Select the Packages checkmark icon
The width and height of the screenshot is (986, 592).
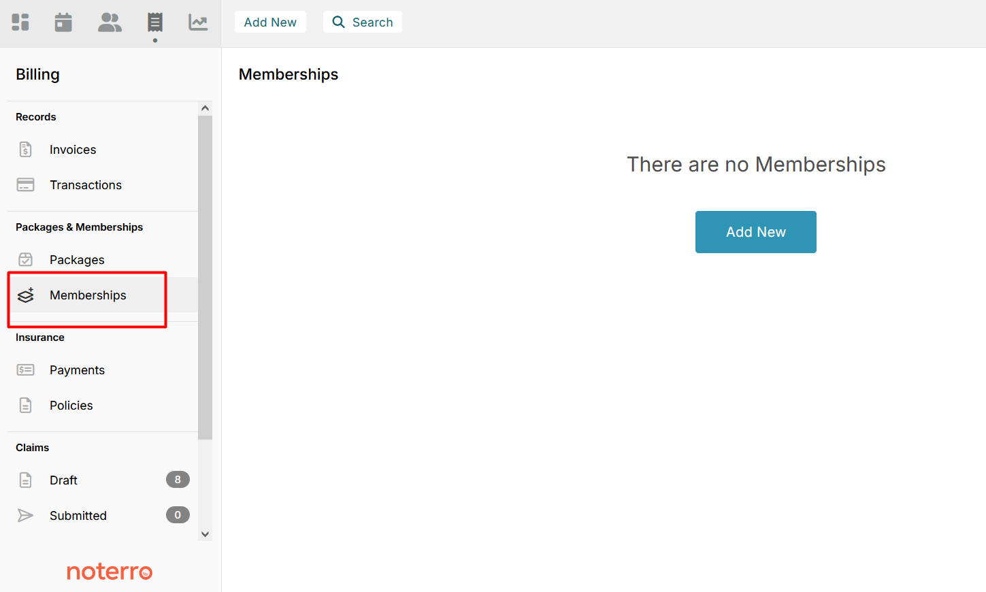click(x=25, y=259)
